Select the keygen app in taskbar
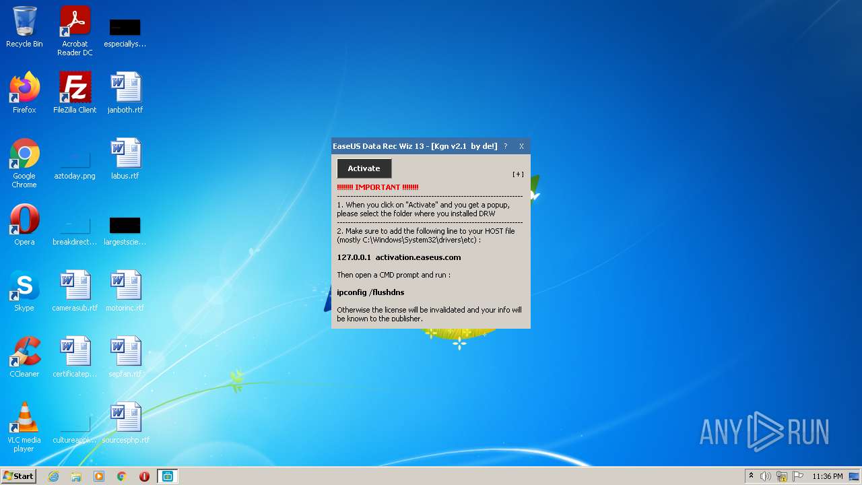 (168, 476)
